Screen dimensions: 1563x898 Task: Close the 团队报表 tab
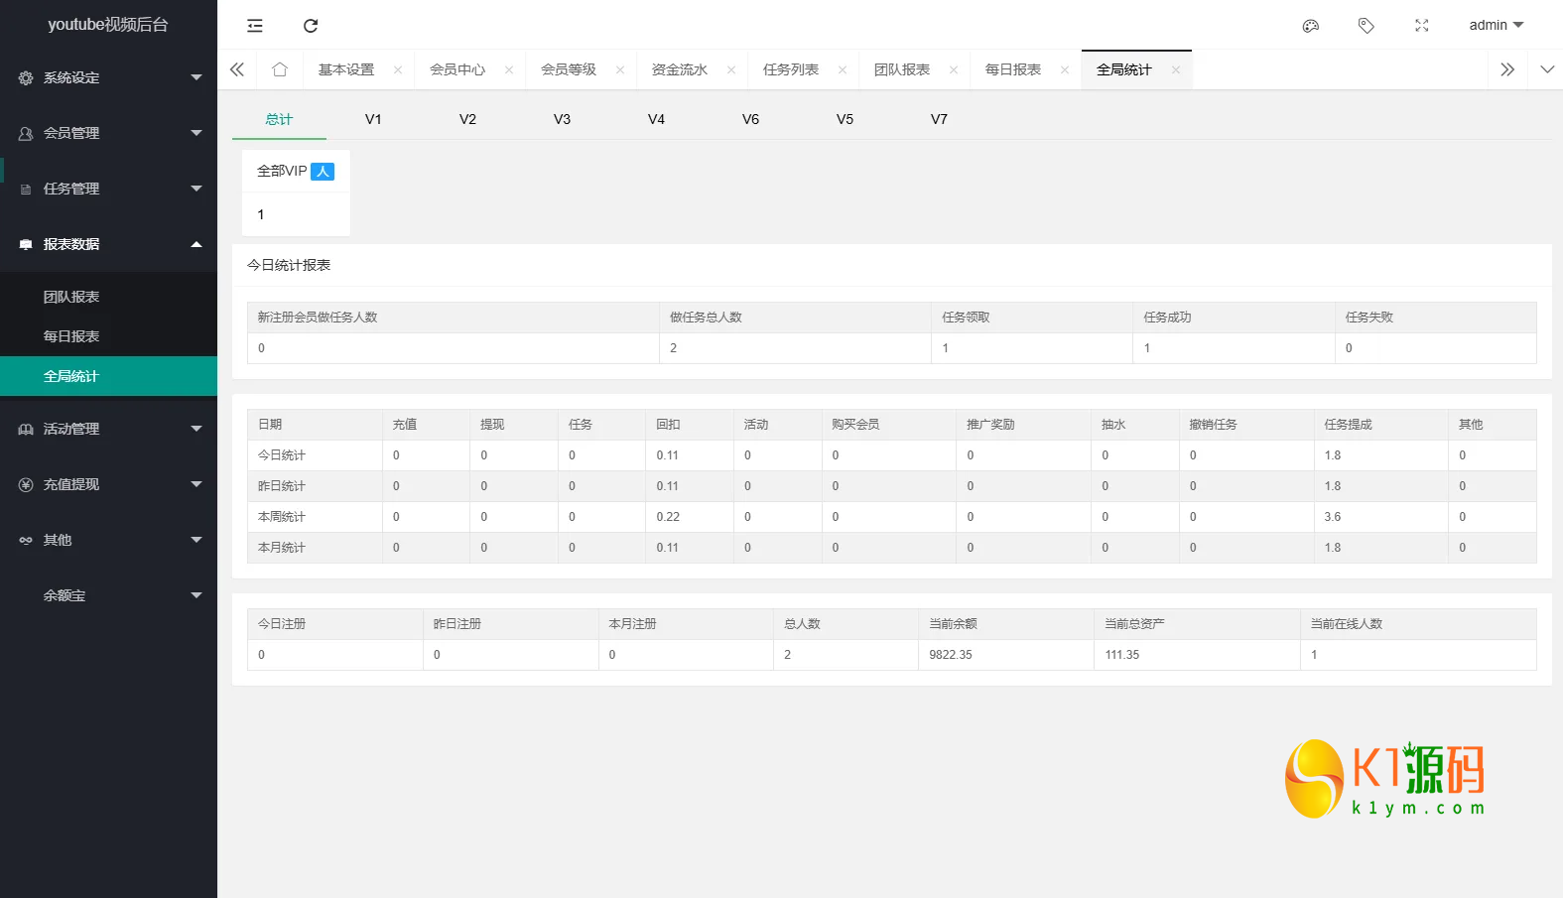(954, 69)
